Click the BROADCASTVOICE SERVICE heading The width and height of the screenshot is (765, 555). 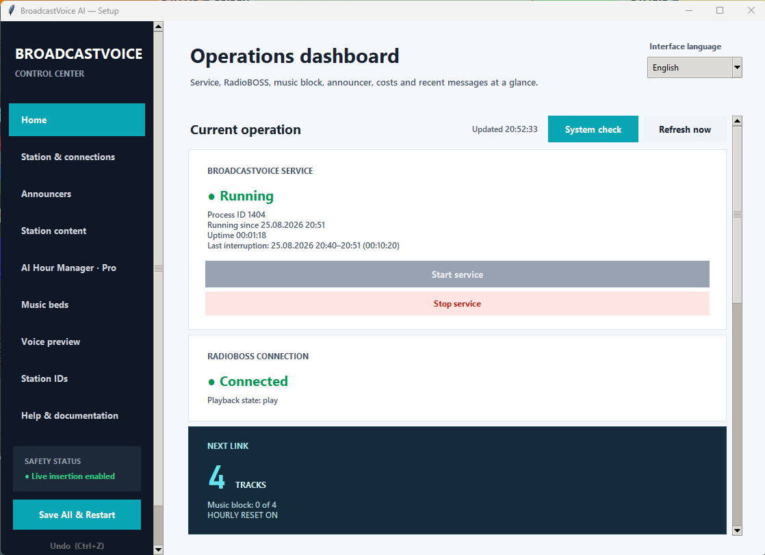click(x=260, y=171)
